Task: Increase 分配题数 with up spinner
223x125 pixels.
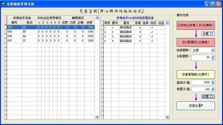Action: (213, 56)
